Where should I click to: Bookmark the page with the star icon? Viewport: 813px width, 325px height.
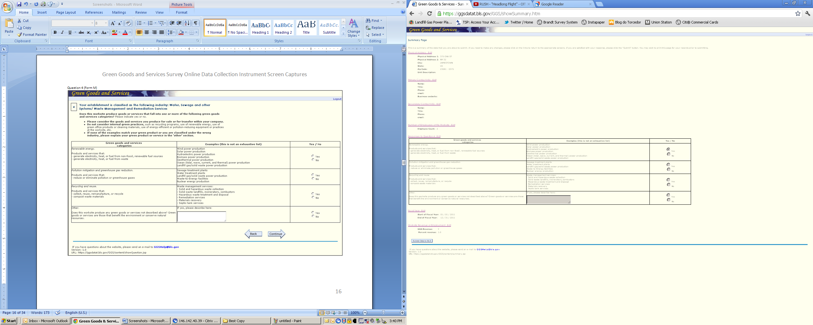(x=798, y=13)
